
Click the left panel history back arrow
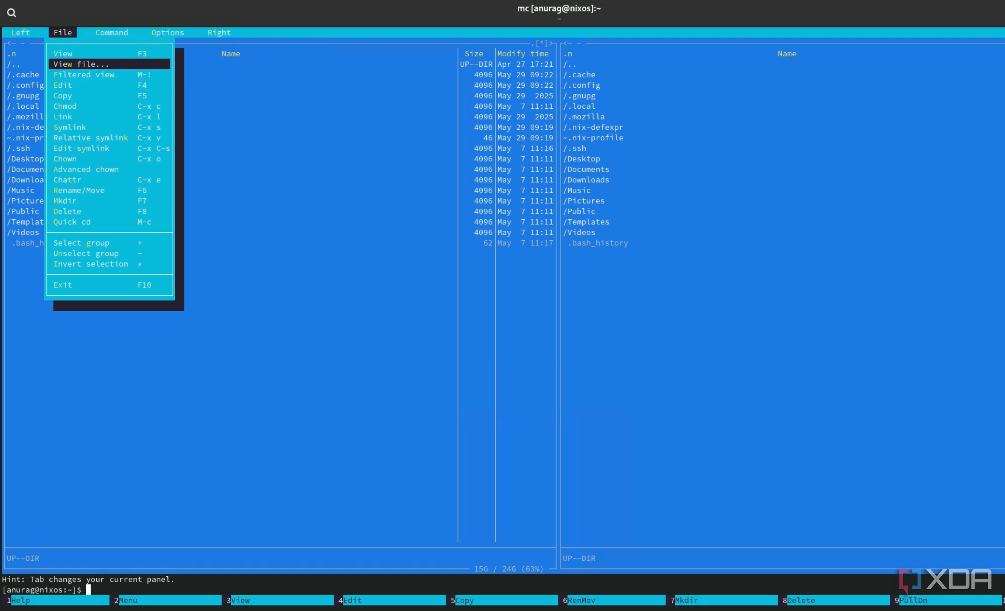tap(9, 43)
